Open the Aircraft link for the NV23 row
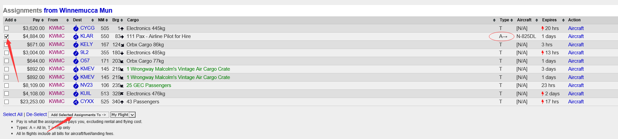This screenshot has width=618, height=139. tap(576, 85)
